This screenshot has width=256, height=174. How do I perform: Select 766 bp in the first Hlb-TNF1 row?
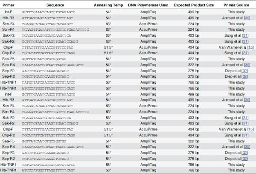tap(194, 82)
